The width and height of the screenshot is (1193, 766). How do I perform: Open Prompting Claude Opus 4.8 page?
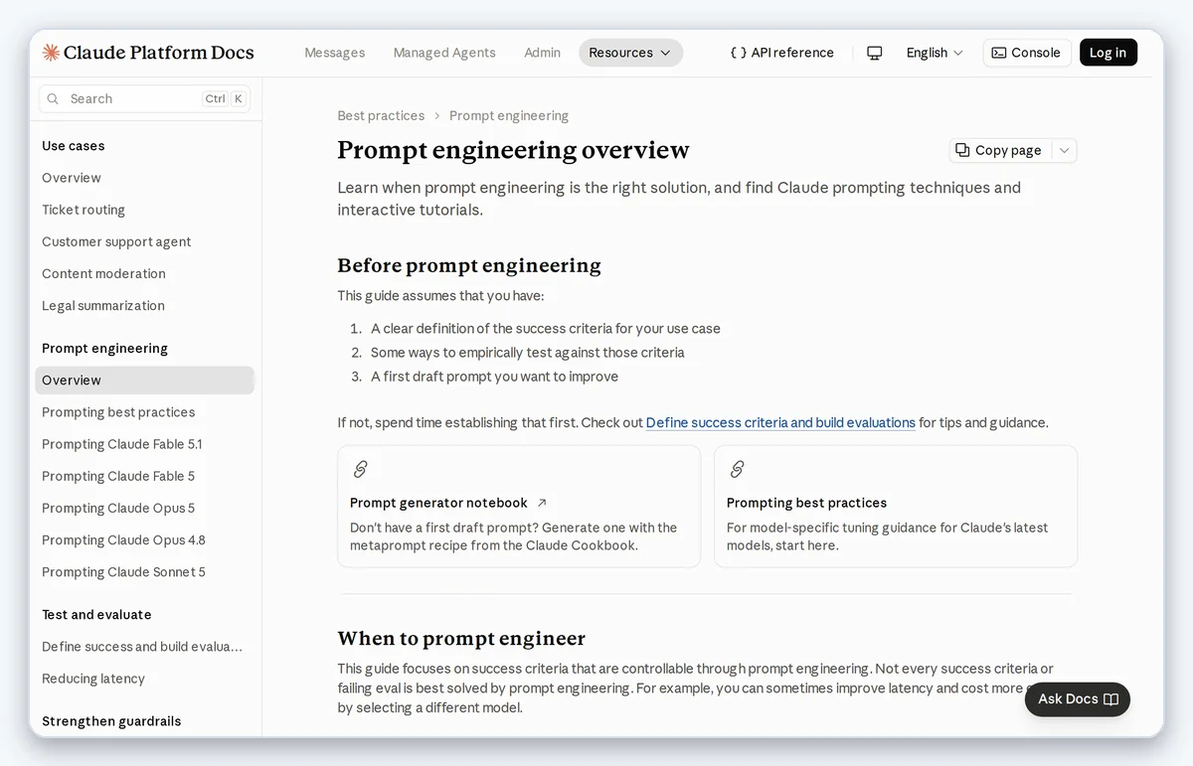click(x=123, y=540)
